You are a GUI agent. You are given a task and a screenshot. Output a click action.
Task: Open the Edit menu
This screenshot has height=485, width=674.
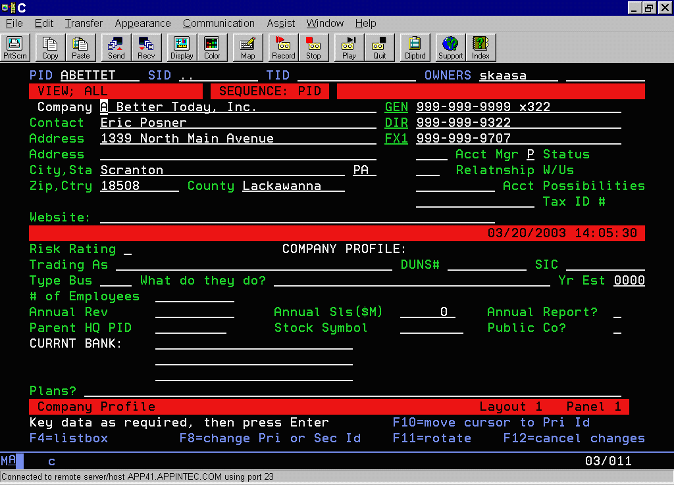pyautogui.click(x=44, y=23)
